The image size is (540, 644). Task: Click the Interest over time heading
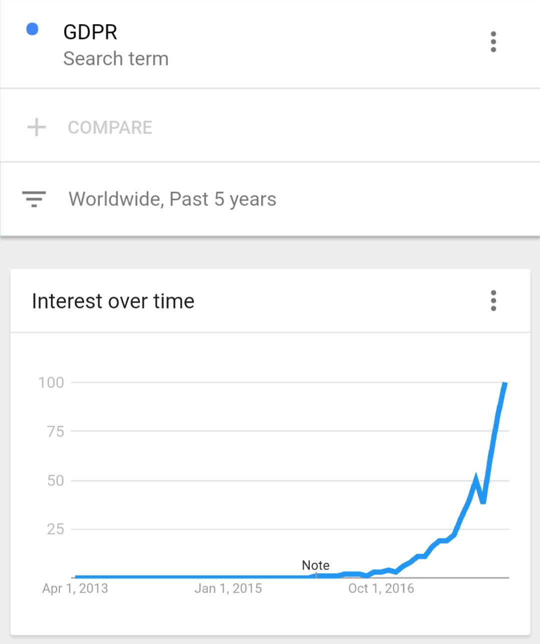(x=113, y=301)
